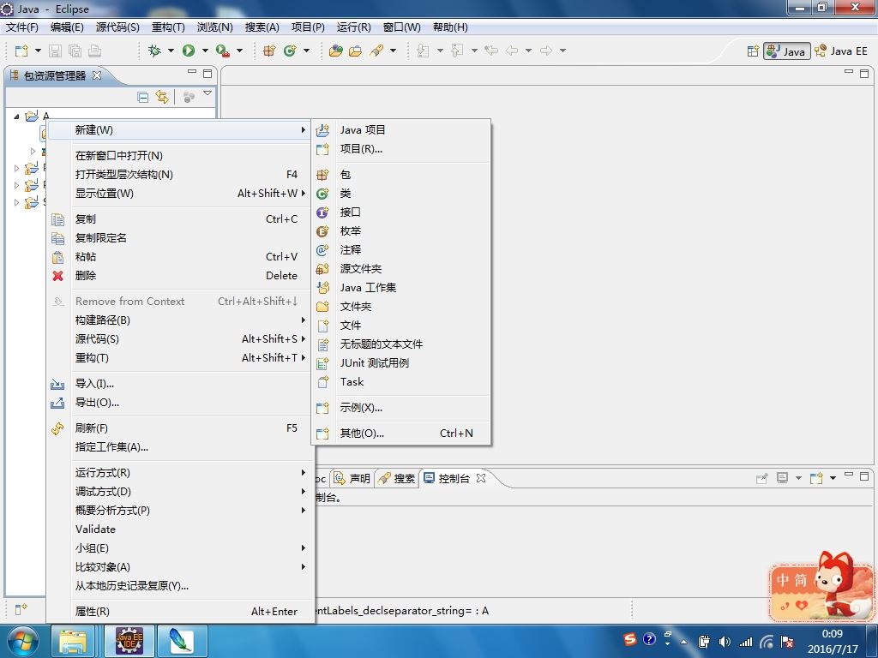Click the Back navigation arrow icon
Image resolution: width=878 pixels, height=658 pixels.
point(512,51)
